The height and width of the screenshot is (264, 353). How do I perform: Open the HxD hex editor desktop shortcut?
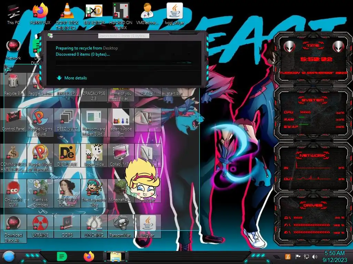94,14
